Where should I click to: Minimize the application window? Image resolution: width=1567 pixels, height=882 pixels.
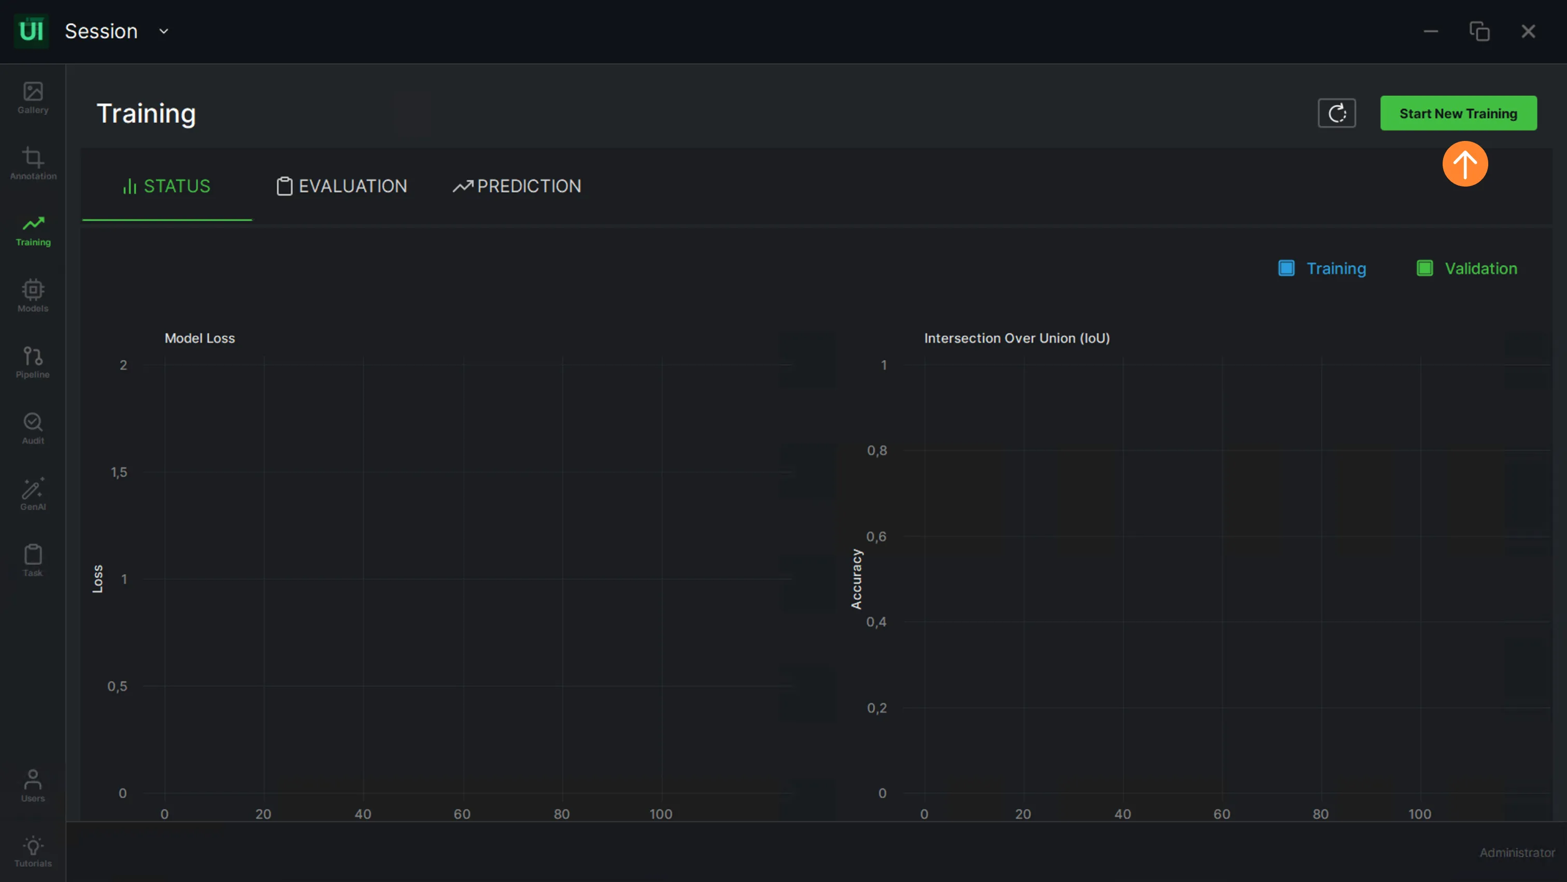1431,31
